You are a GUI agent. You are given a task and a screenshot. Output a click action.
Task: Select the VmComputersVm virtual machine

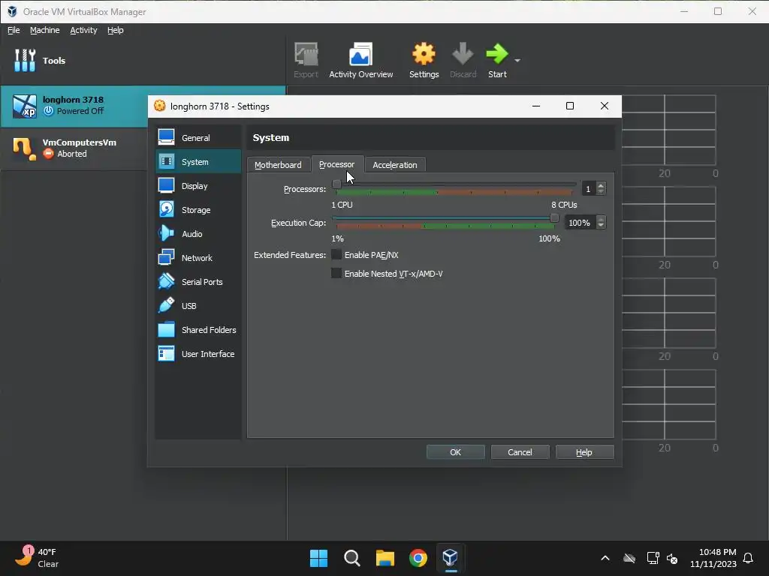(74, 148)
